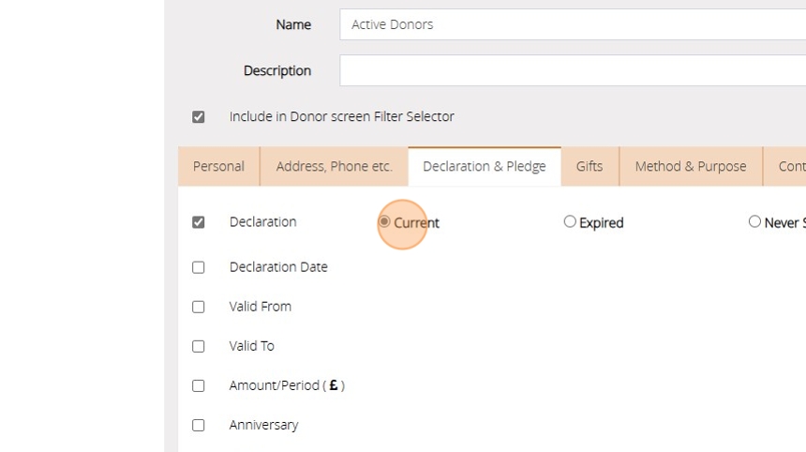This screenshot has width=806, height=452.
Task: Click the Description field label
Action: coord(277,70)
